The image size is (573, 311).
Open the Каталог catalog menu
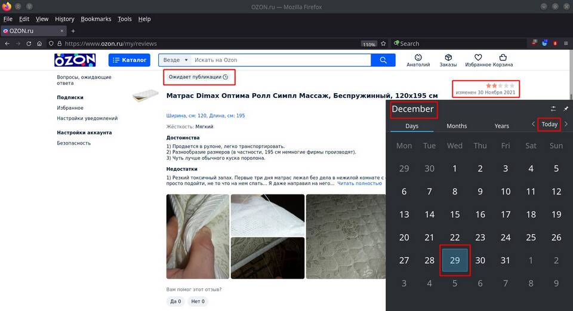(129, 60)
